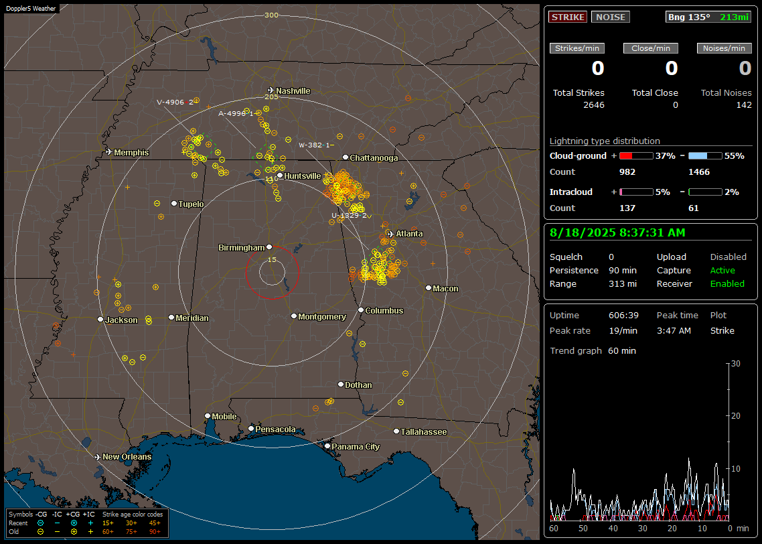The height and width of the screenshot is (544, 762).
Task: Click the positive cloud-ground red bar
Action: [x=636, y=155]
